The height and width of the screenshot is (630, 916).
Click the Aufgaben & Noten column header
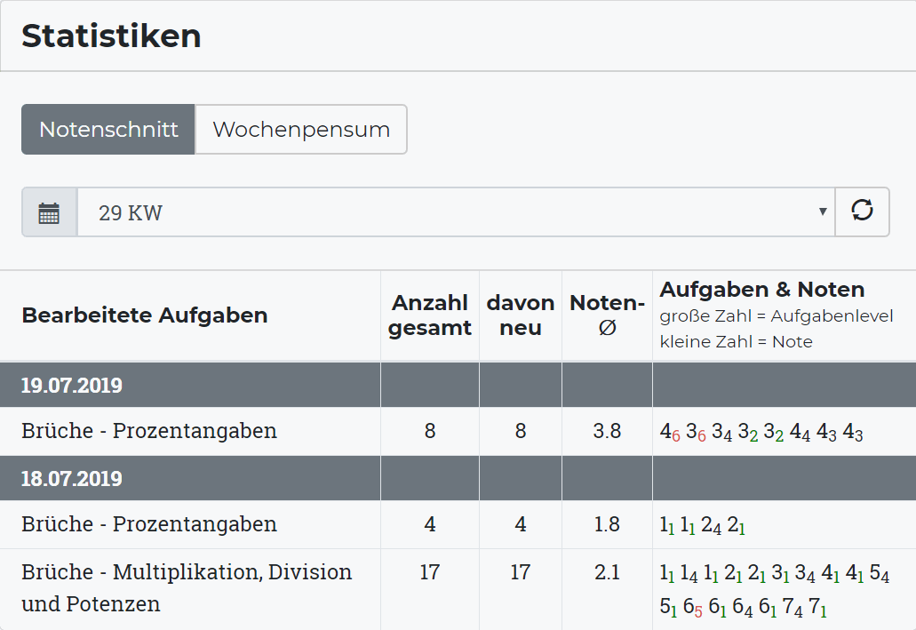tap(761, 290)
